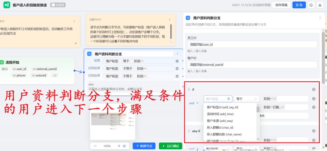Click the green workflow logo icon
Screen dimensions: 327x151
(x=7, y=5)
